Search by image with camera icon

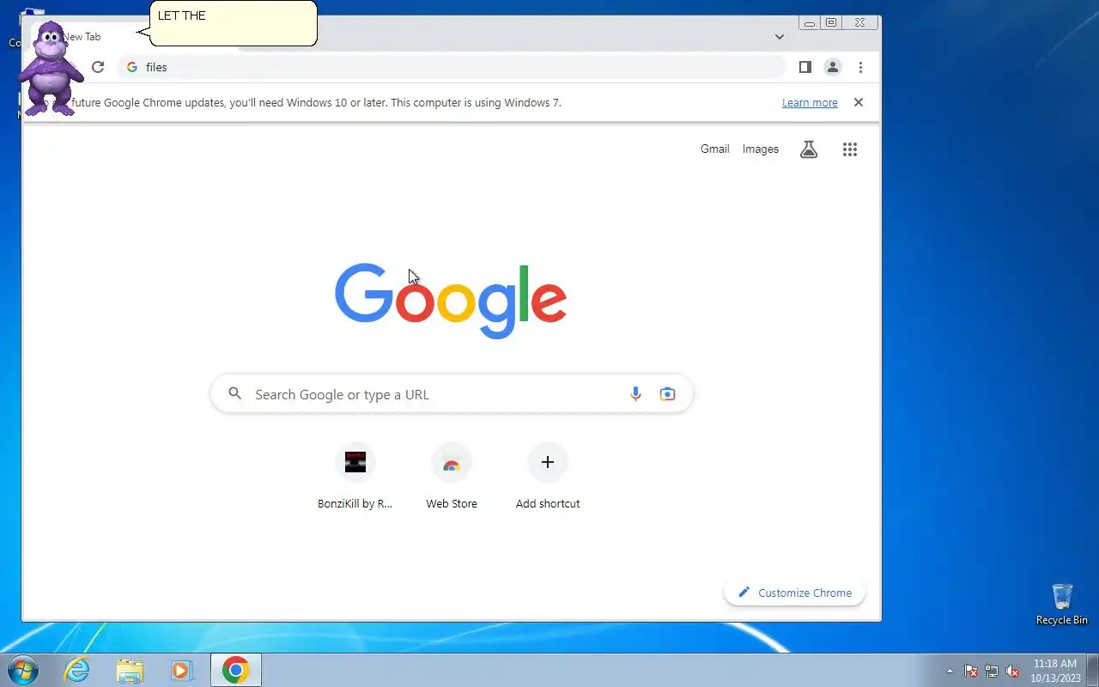click(667, 394)
